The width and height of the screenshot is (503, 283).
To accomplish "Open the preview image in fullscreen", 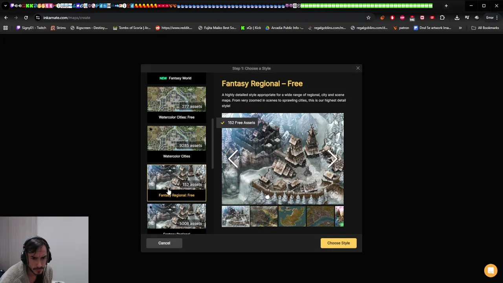I will pos(334,195).
